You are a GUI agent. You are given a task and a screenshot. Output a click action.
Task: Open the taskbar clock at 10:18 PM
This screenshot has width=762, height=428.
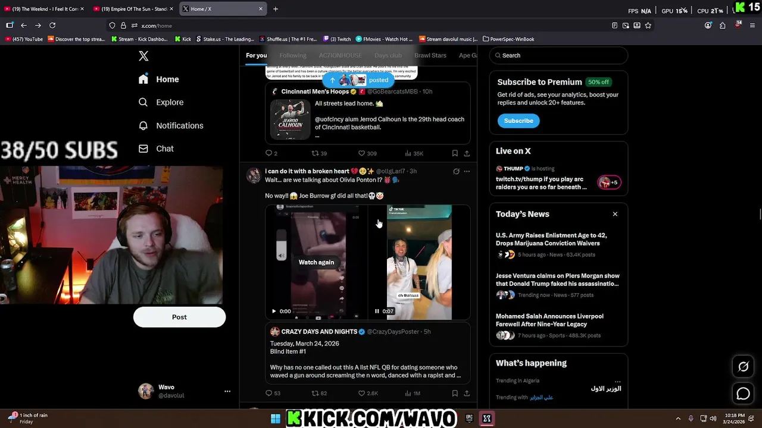tap(735, 418)
